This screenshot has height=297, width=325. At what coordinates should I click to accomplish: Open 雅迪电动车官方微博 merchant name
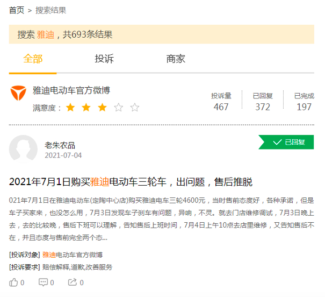coord(71,90)
